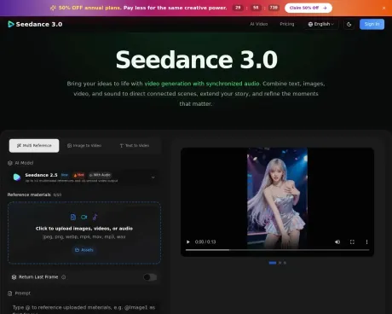Click the Return Last Frame info icon
The image size is (392, 314).
[64, 277]
